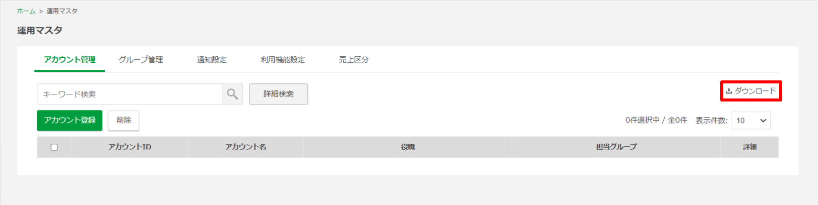818x205 pixels.
Task: Open the 通知設定 tab
Action: click(x=212, y=60)
